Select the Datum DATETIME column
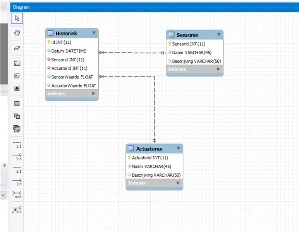 coord(72,51)
